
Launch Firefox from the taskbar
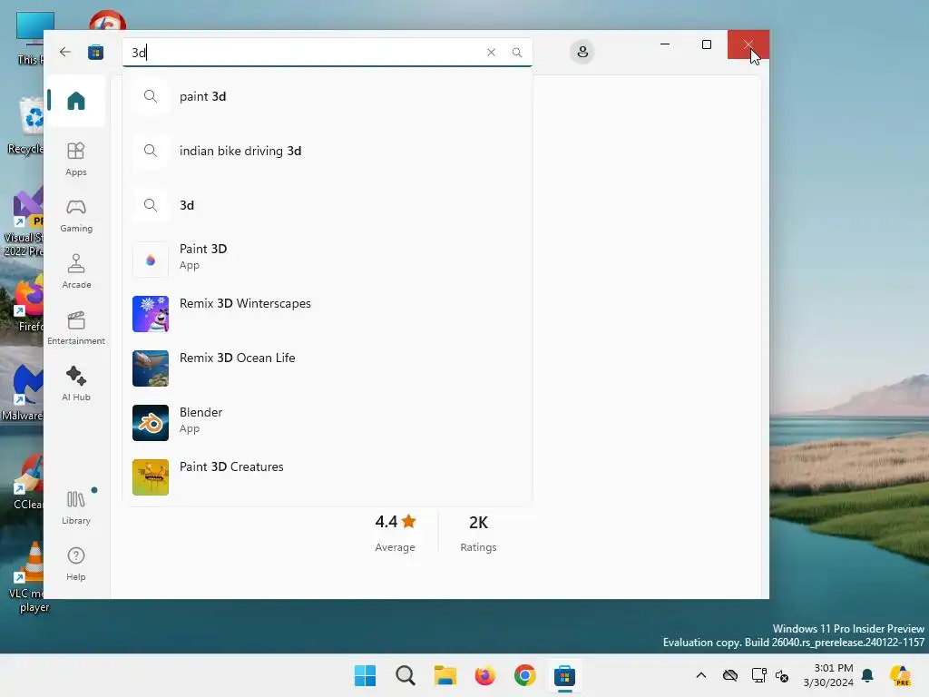[x=484, y=675]
